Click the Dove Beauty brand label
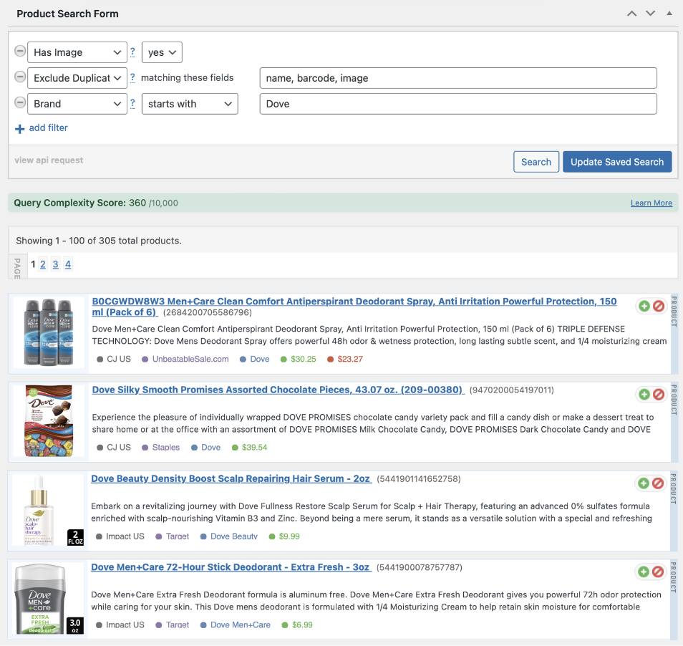 [x=234, y=536]
